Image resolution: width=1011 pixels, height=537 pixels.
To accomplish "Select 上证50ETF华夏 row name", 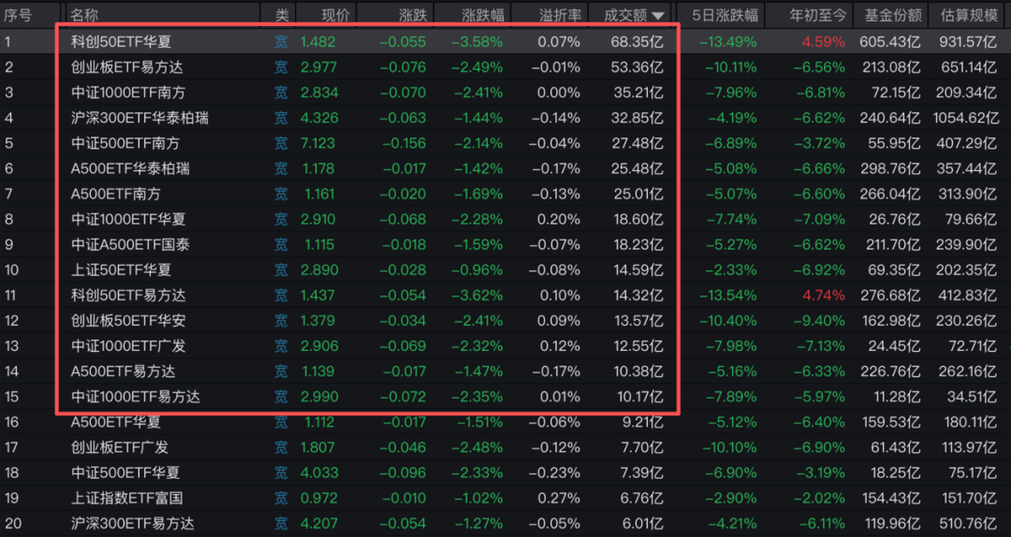I will [x=121, y=270].
